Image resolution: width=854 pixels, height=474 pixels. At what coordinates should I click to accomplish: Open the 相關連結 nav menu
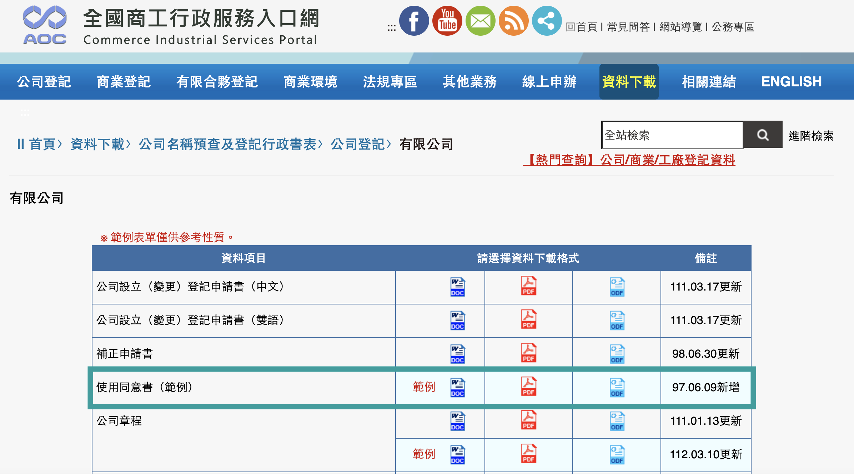point(709,82)
